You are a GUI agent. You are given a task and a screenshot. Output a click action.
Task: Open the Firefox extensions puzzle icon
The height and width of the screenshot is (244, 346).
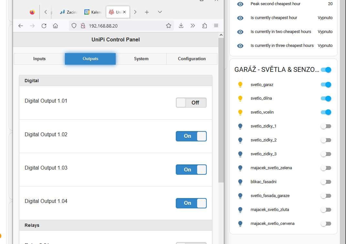tap(204, 26)
